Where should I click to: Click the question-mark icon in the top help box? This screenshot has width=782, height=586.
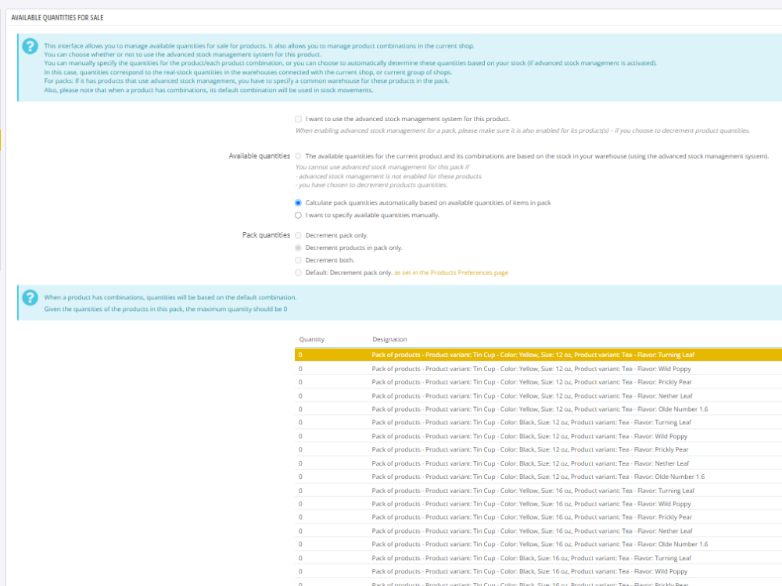pos(30,47)
